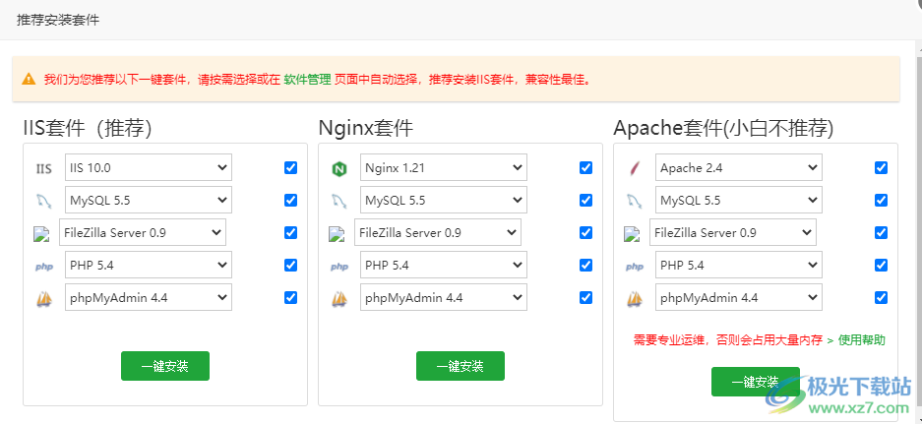922x424 pixels.
Task: Click the IIS logo icon in IIS suite
Action: point(44,169)
